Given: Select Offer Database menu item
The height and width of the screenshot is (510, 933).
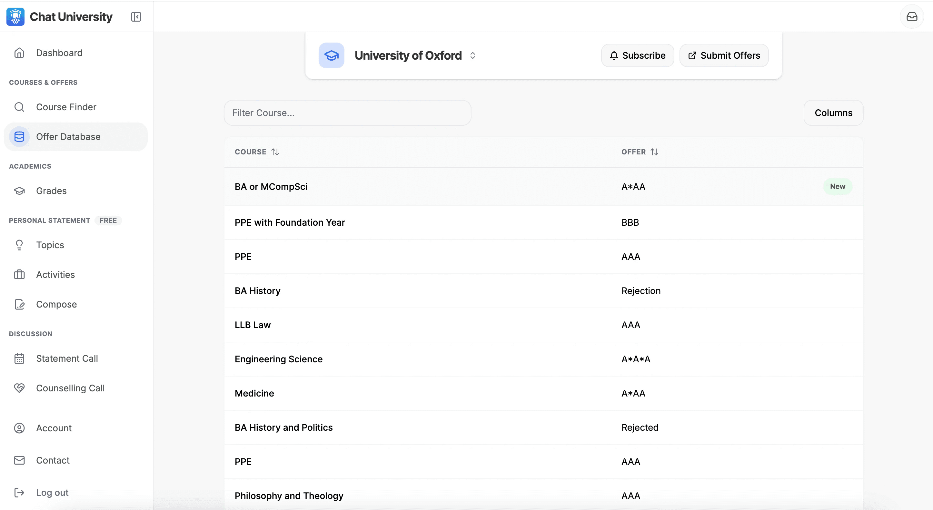Looking at the screenshot, I should pos(76,137).
